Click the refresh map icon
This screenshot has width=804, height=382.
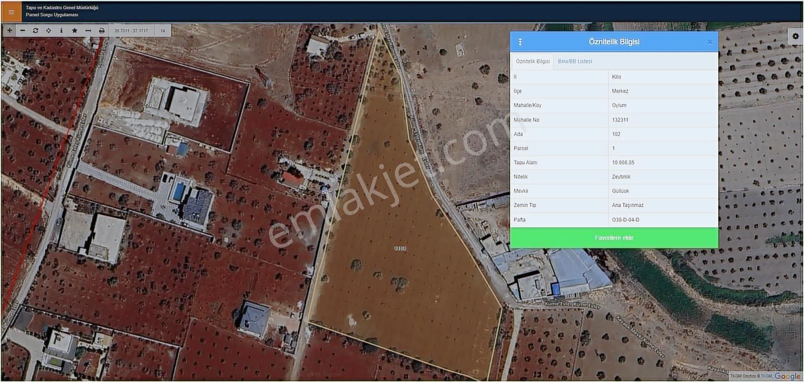click(x=36, y=31)
